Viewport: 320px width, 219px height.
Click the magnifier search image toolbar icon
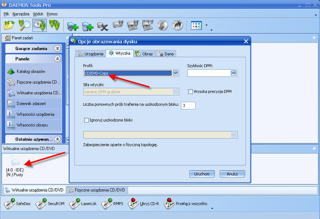click(x=24, y=25)
